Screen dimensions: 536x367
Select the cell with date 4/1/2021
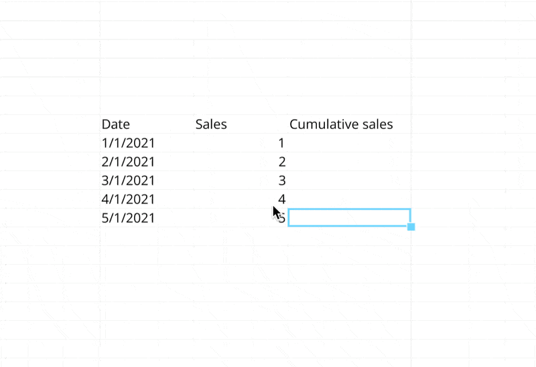128,199
